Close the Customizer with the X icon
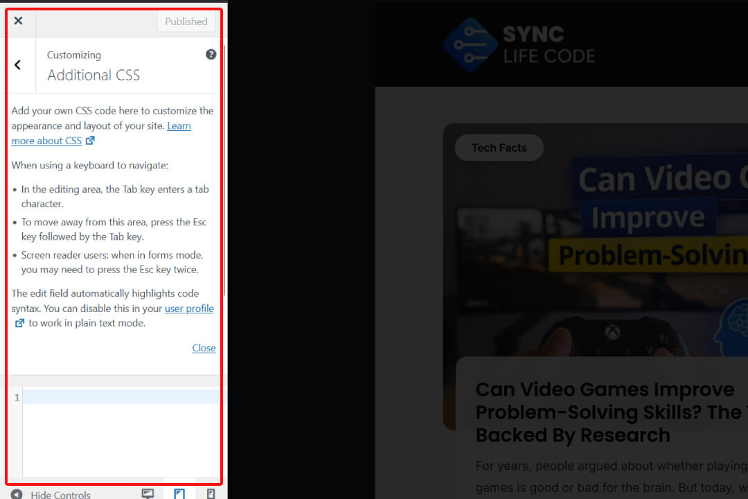Image resolution: width=748 pixels, height=499 pixels. [18, 21]
